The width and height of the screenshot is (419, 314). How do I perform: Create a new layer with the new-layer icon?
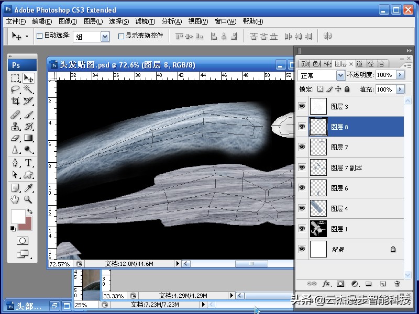382,284
